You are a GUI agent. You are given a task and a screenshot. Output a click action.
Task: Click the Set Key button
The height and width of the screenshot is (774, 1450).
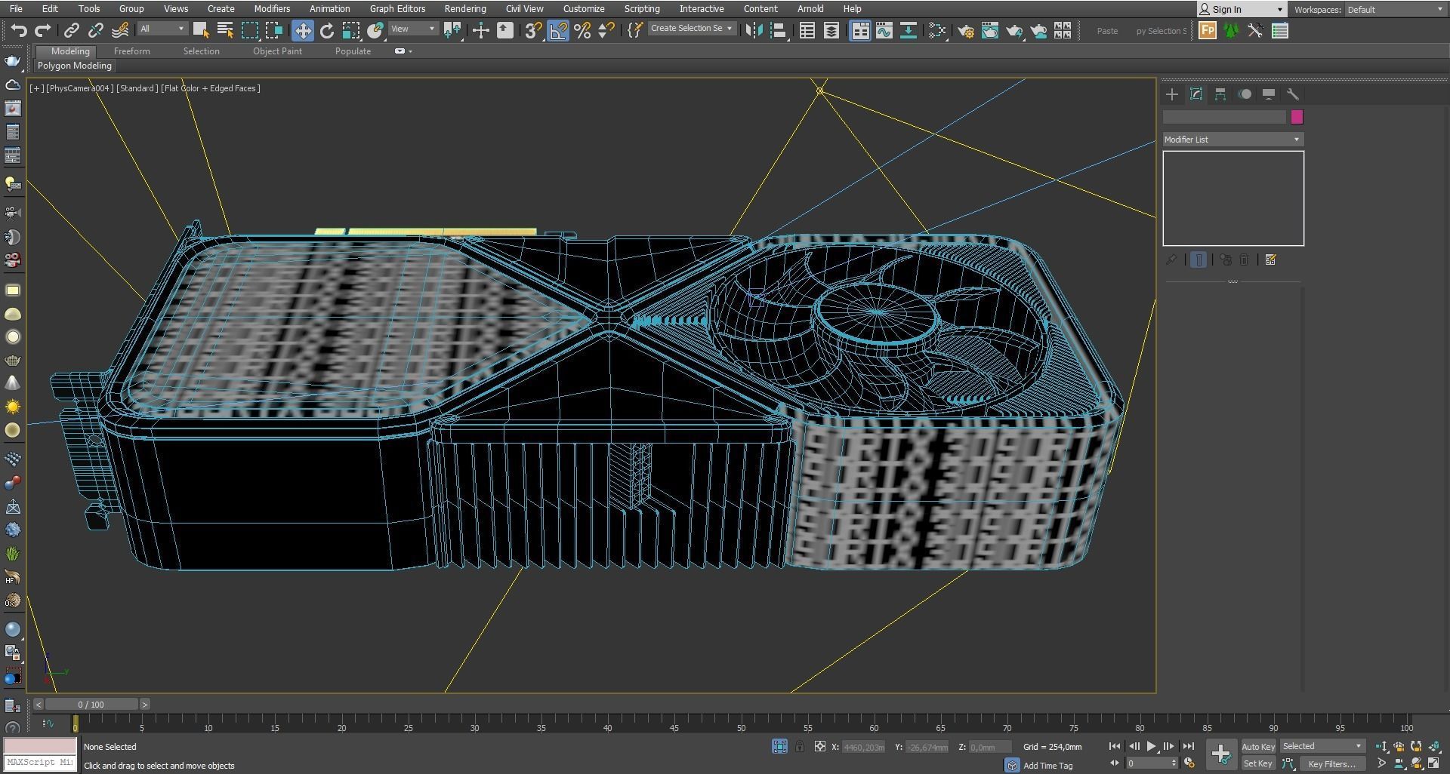(x=1257, y=763)
